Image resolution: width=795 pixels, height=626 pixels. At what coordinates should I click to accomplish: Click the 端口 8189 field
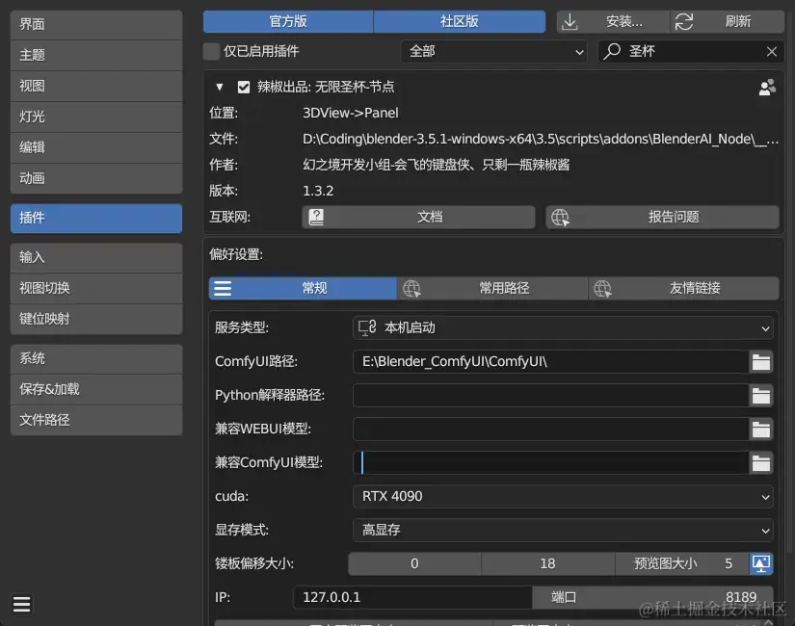tap(652, 598)
